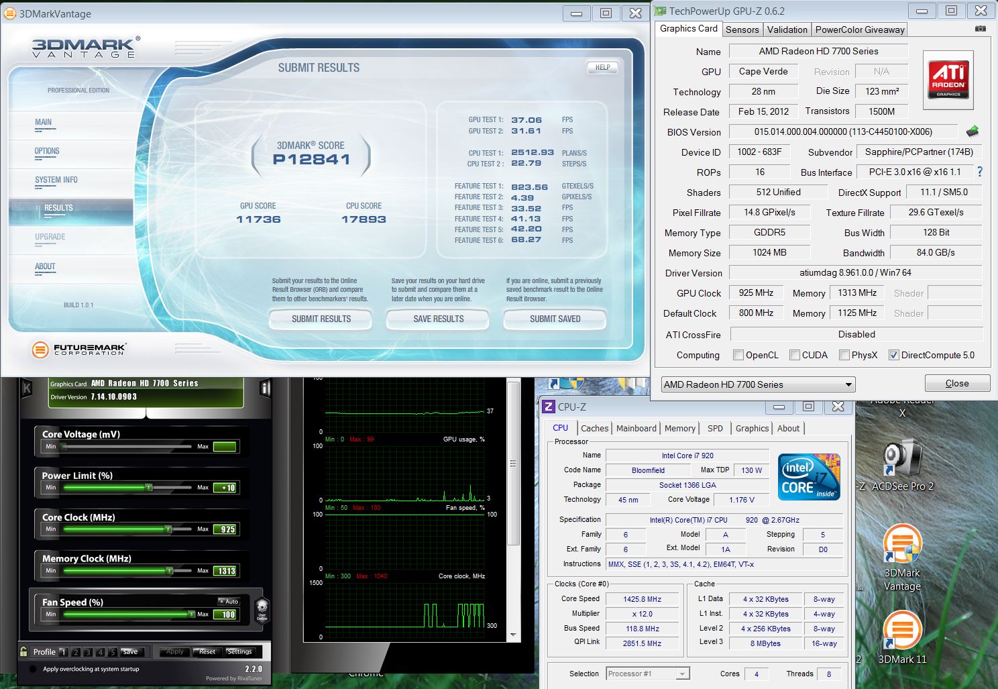
Task: Open ABOUT in the 3DMark sidebar
Action: coord(45,266)
